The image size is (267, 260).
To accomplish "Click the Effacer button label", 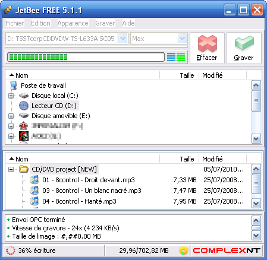I will pos(207,58).
